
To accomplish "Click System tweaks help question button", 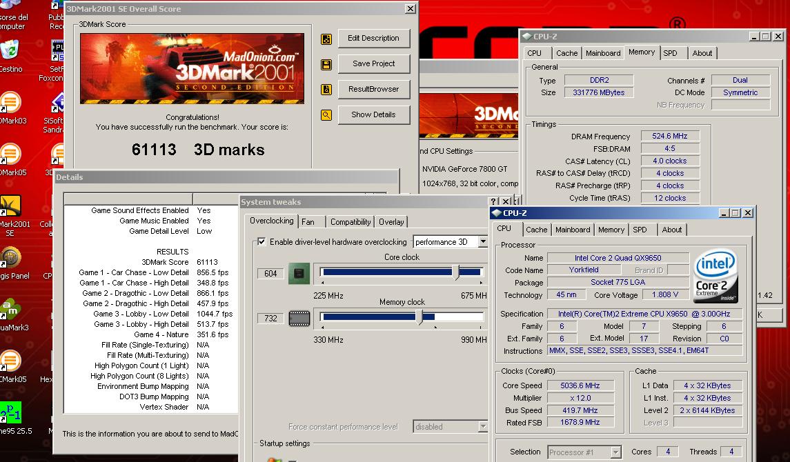I will tap(494, 202).
